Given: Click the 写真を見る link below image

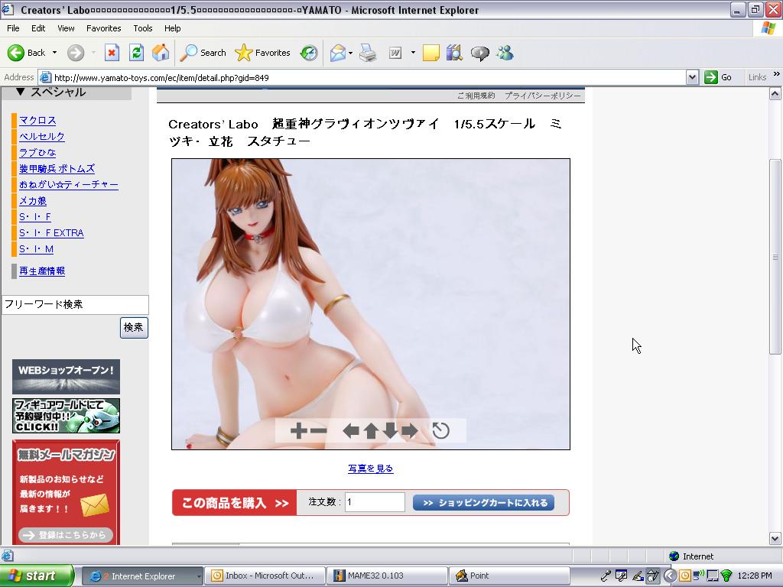Looking at the screenshot, I should click(x=371, y=469).
